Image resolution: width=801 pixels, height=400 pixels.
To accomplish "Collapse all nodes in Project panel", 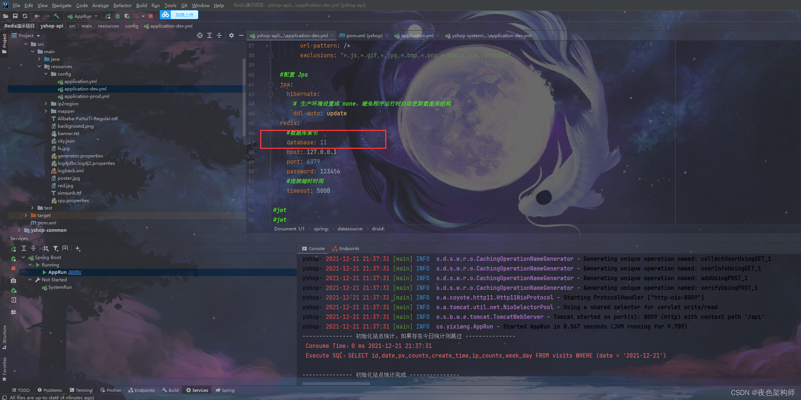I will pyautogui.click(x=219, y=35).
